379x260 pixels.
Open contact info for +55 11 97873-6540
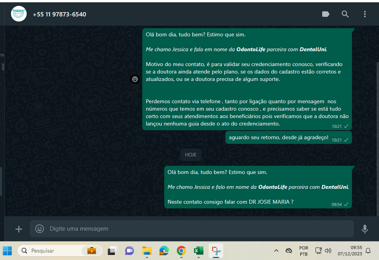tap(60, 14)
